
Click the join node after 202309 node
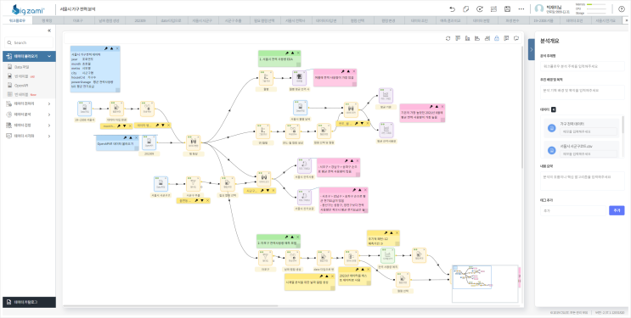coord(193,142)
